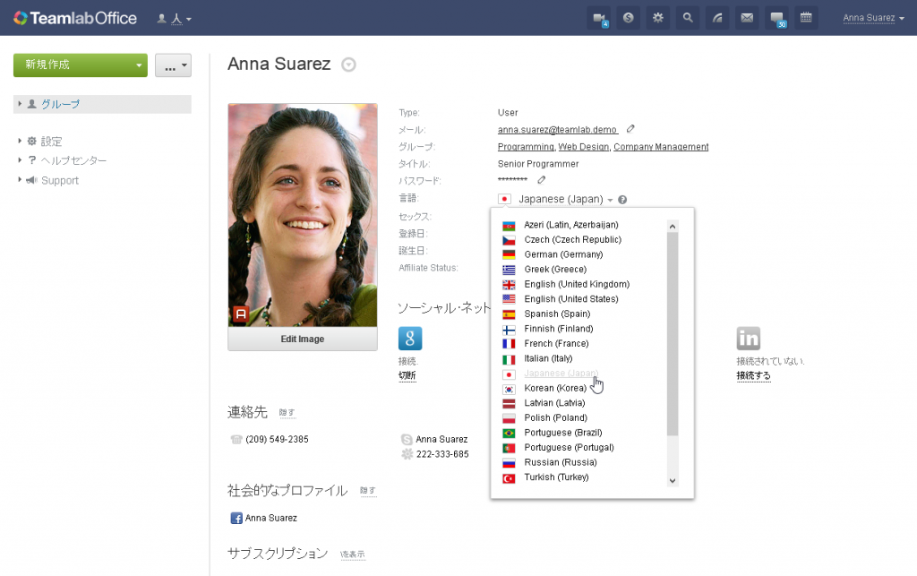Screen dimensions: 917x576
Task: Select Czech (Czech Republic) language
Action: pyautogui.click(x=572, y=240)
